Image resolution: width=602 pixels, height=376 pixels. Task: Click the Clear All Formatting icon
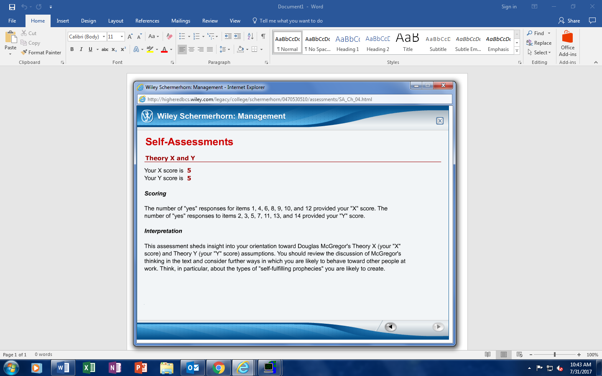tap(169, 36)
